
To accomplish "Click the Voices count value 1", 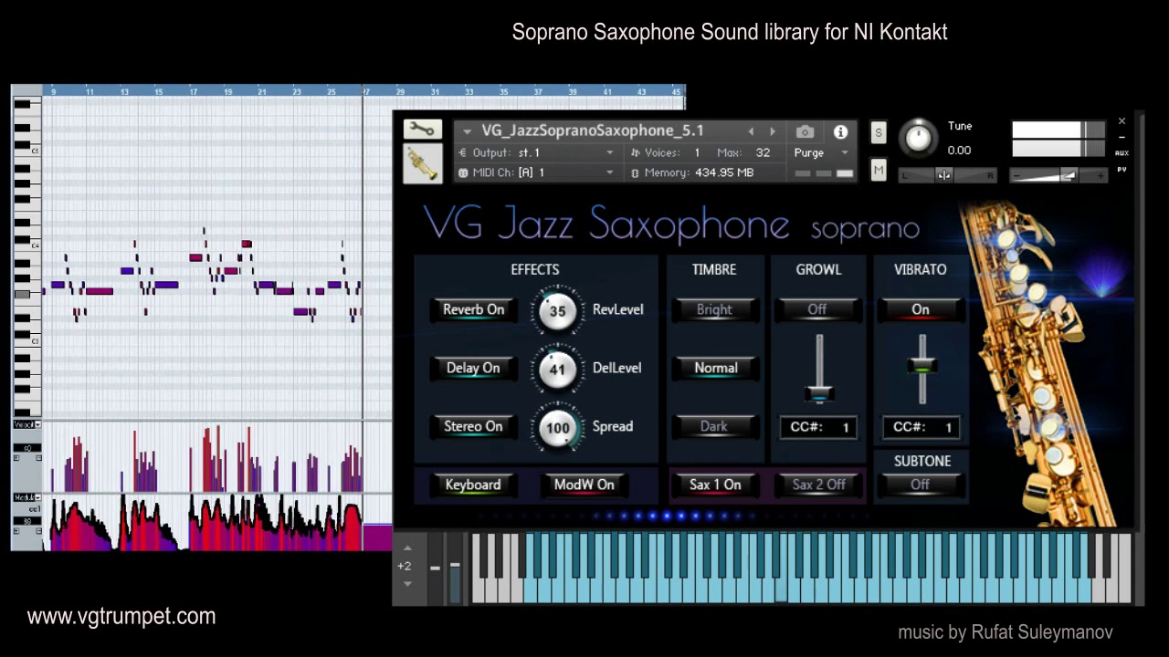I will [697, 152].
